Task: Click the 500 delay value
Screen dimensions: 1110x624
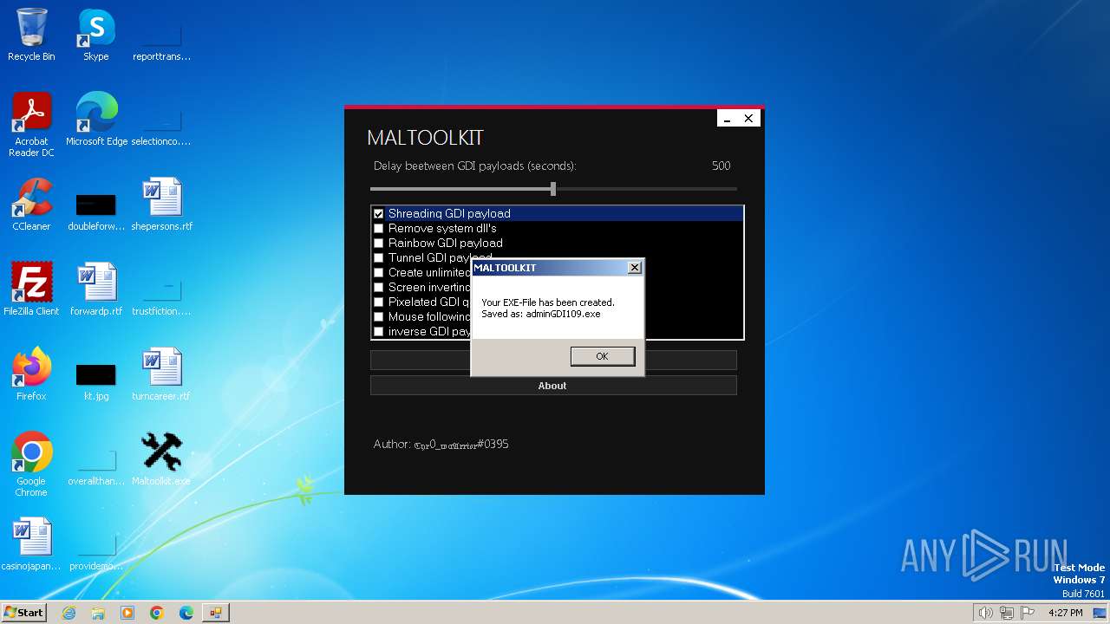Action: point(721,166)
